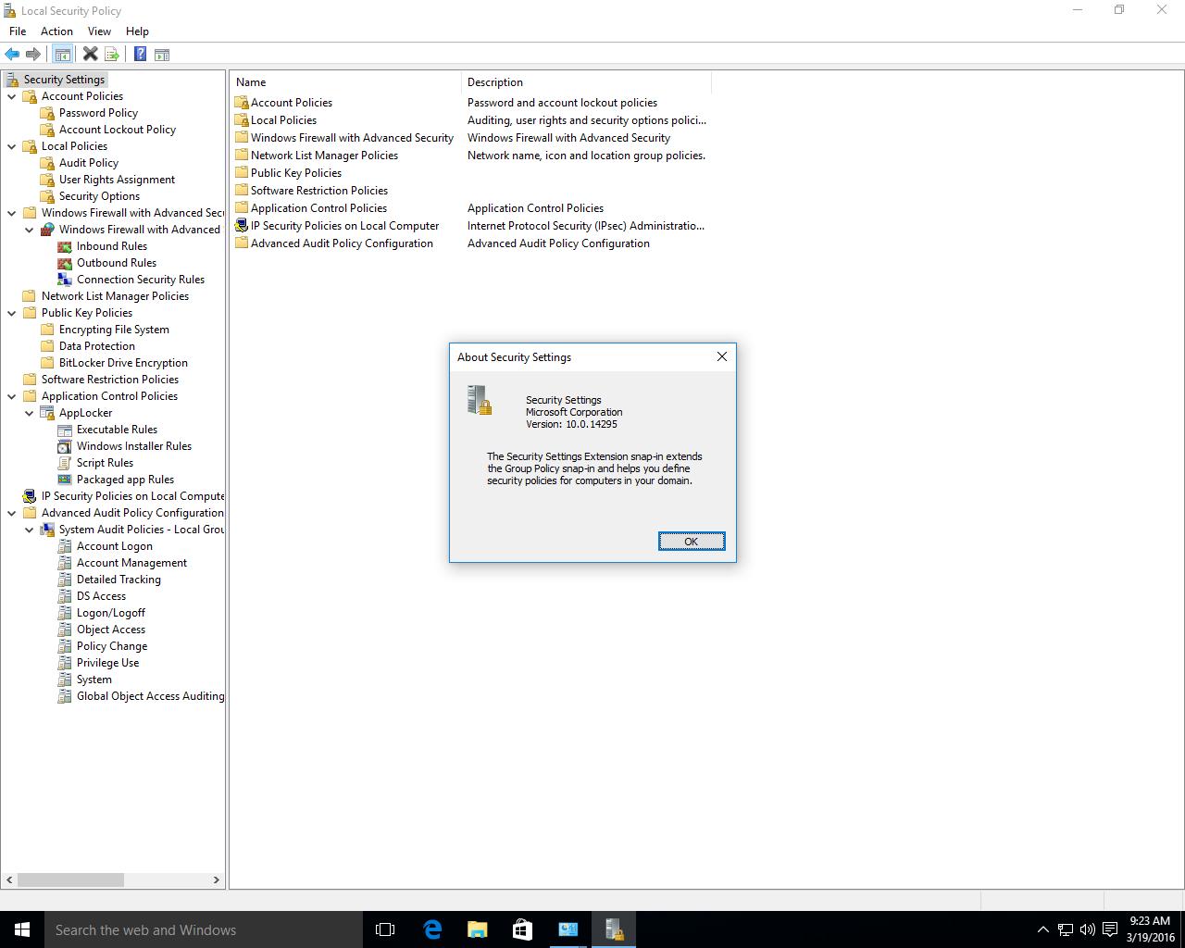Viewport: 1185px width, 948px height.
Task: Open Microsoft Edge from the taskbar
Action: tap(432, 929)
